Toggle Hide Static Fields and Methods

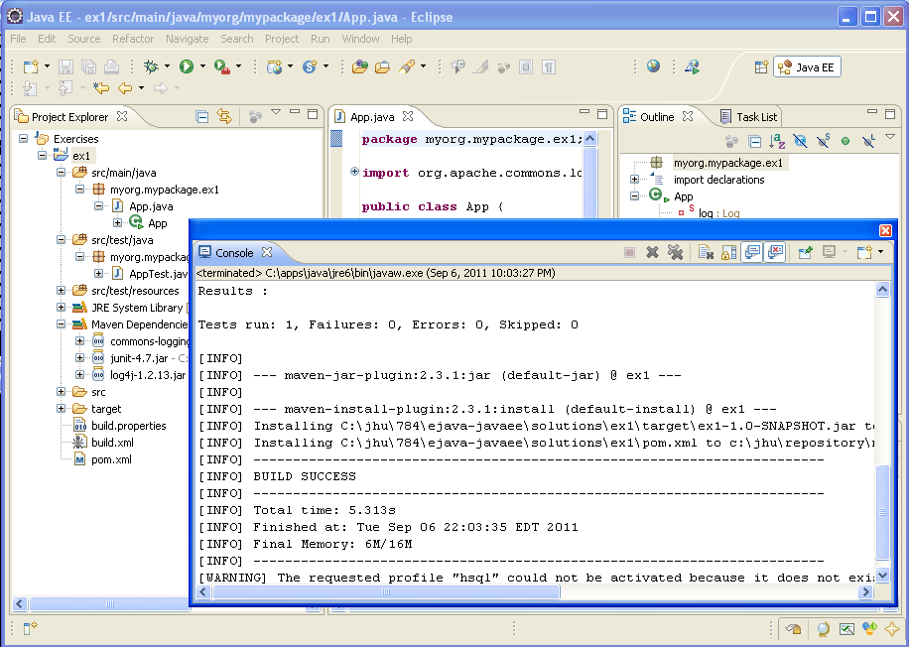pos(823,141)
